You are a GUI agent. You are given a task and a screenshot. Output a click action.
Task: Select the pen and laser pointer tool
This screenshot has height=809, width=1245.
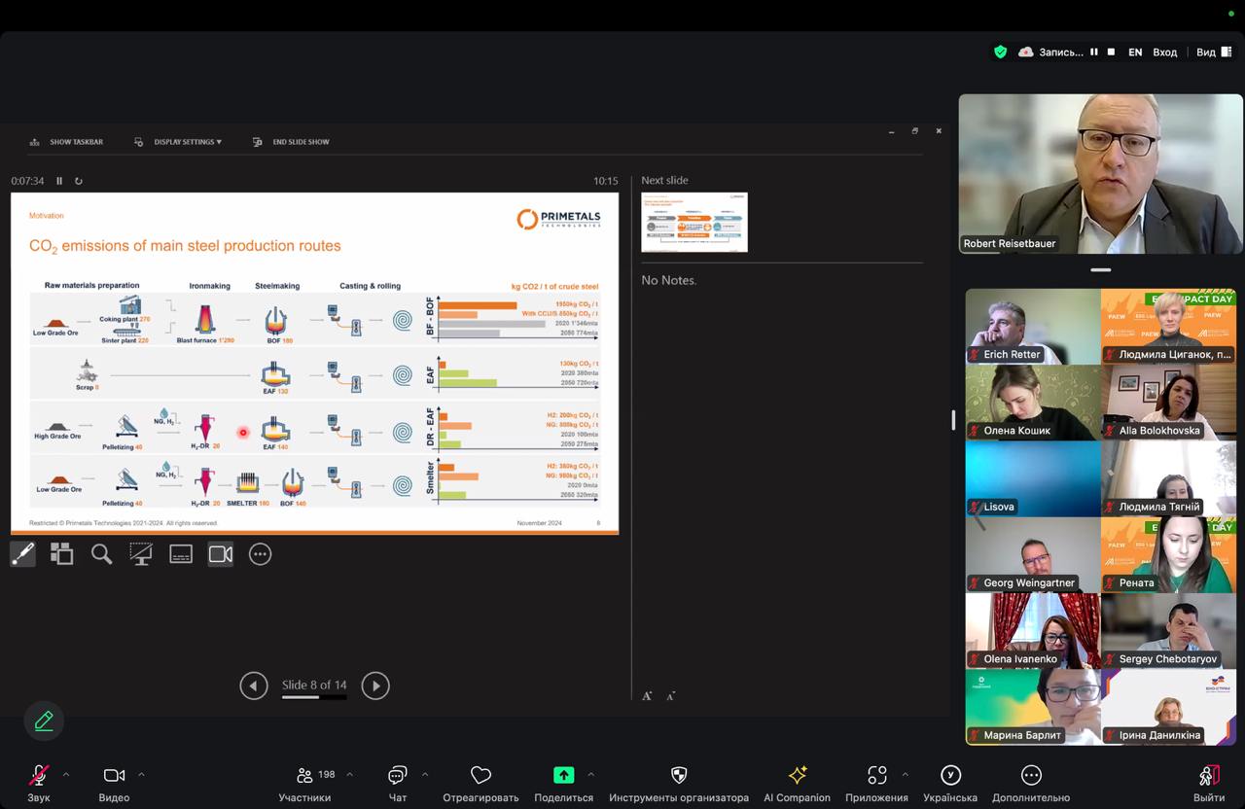point(22,554)
